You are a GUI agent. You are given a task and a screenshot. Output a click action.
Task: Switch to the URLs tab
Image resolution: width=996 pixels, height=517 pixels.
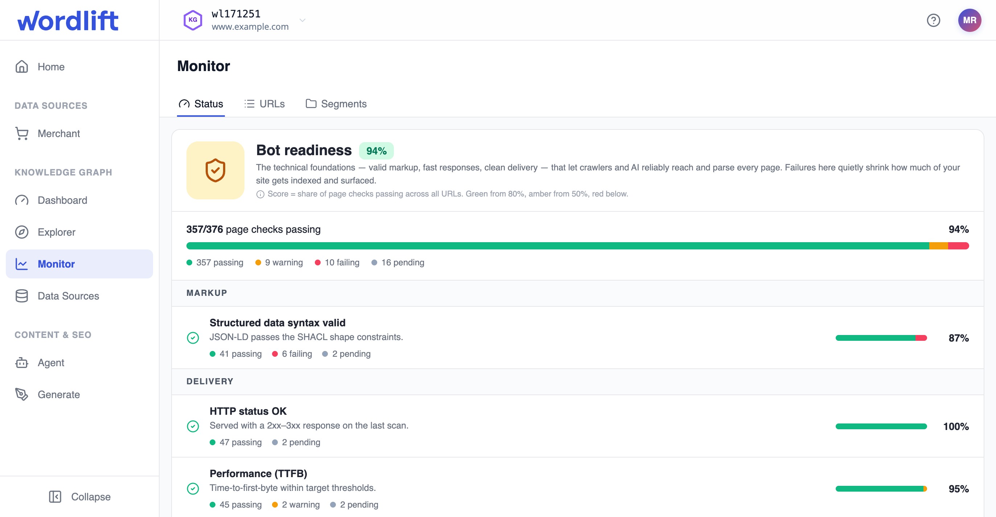click(264, 104)
